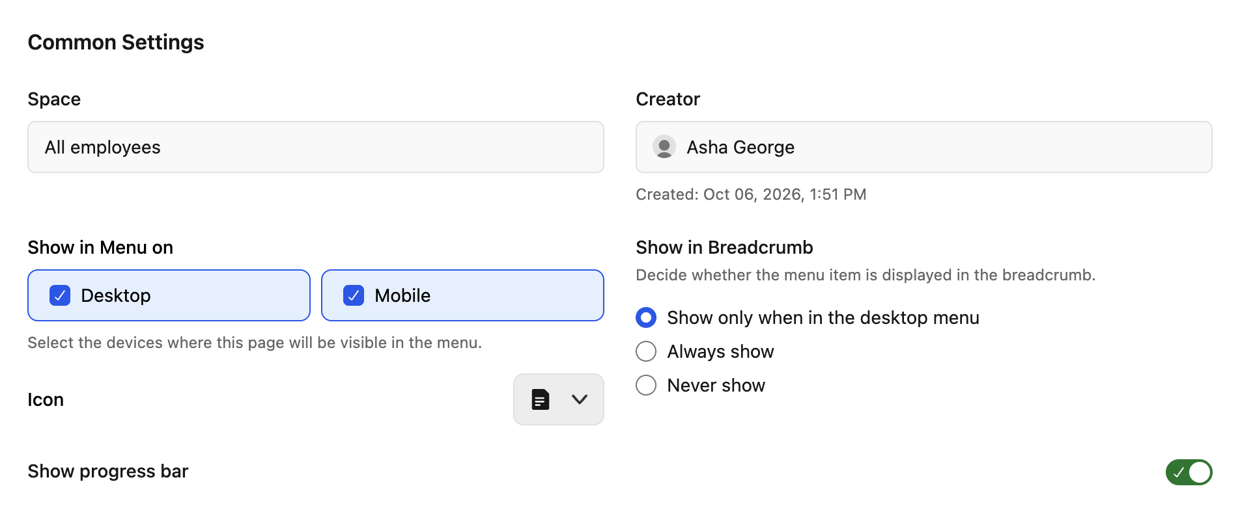
Task: Uncheck the Desktop menu checkbox
Action: click(x=60, y=295)
